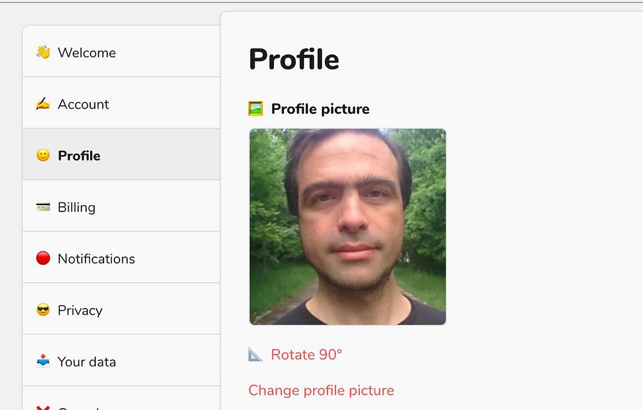643x410 pixels.
Task: Click the inbox tray Your data icon
Action: click(x=43, y=361)
